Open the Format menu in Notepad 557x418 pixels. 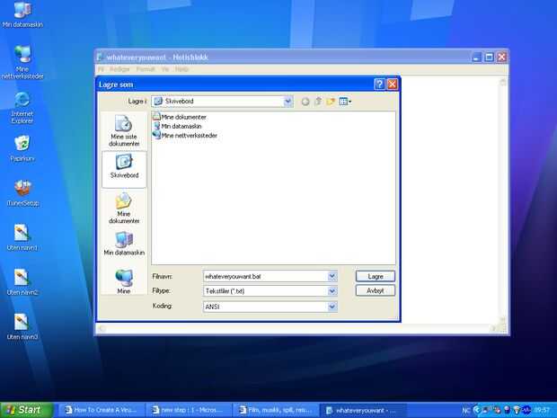click(146, 69)
